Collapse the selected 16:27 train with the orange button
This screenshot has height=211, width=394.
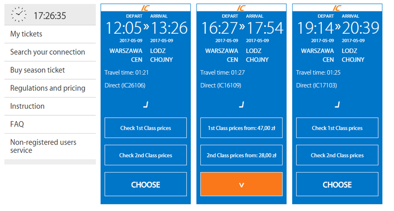click(241, 184)
